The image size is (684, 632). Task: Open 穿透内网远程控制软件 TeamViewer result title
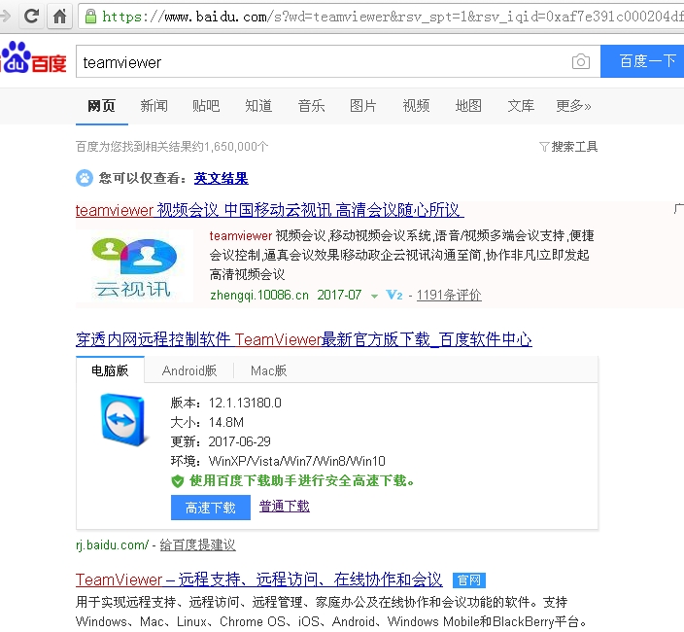304,339
